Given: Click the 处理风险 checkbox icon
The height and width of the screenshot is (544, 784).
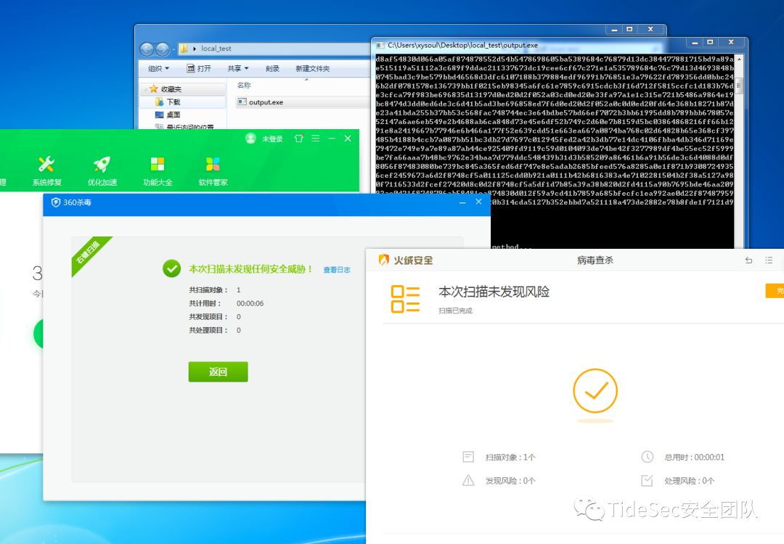Looking at the screenshot, I should (x=647, y=481).
